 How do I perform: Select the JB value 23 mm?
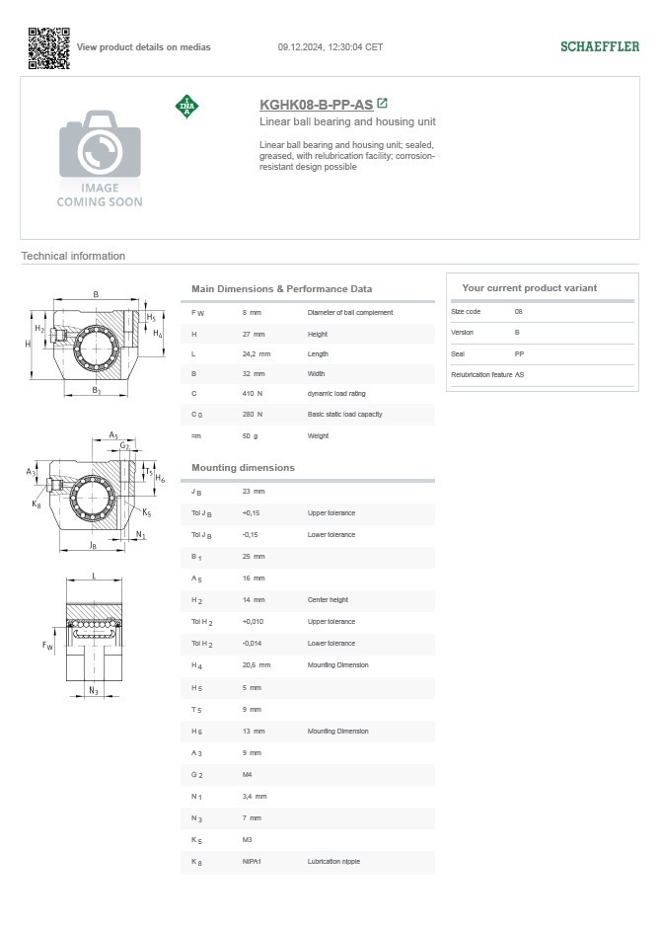tap(254, 492)
